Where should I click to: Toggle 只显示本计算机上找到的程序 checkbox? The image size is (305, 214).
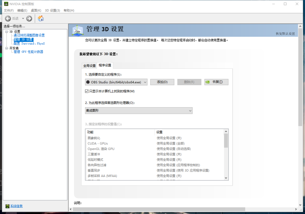click(x=87, y=91)
